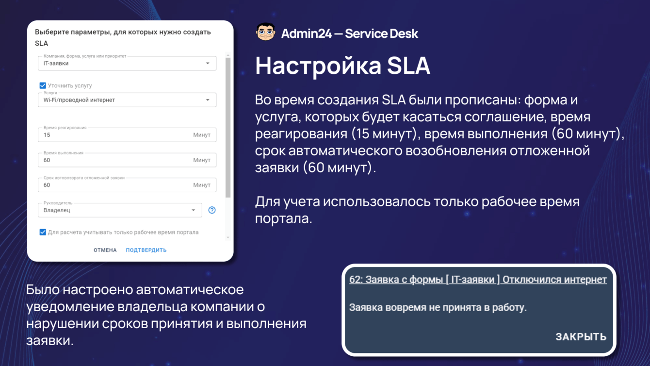
Task: Click the Admin24 — Service Desk title
Action: tap(349, 33)
